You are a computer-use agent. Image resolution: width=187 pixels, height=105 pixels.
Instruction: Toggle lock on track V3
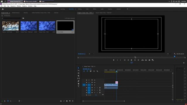(86, 80)
